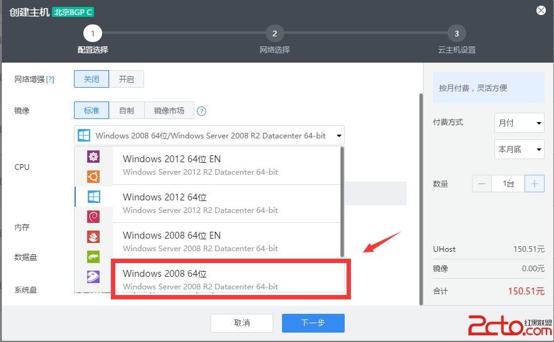This screenshot has height=342, width=554.
Task: Click the image list scrollbar thumb
Action: 342,202
